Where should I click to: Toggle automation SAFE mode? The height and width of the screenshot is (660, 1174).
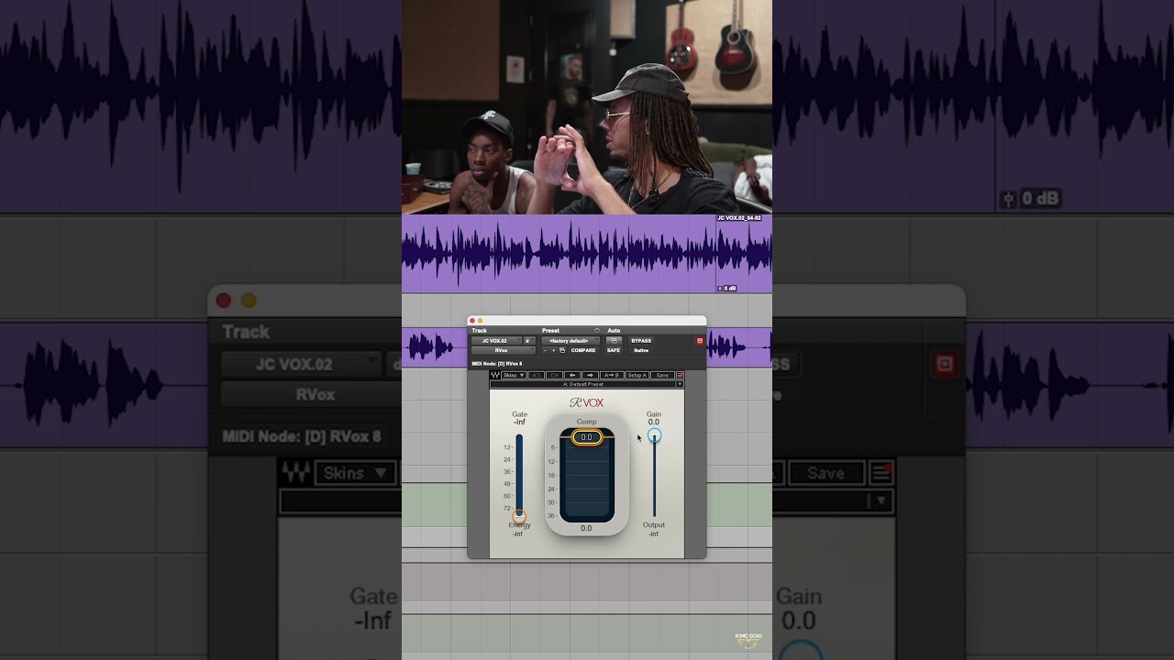coord(614,350)
